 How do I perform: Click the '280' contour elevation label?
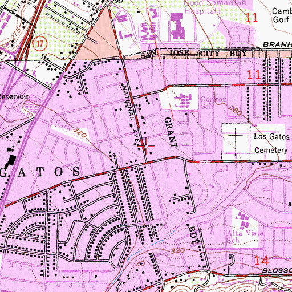(x=235, y=111)
